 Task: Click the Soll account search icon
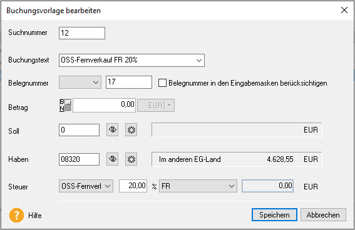click(x=112, y=130)
